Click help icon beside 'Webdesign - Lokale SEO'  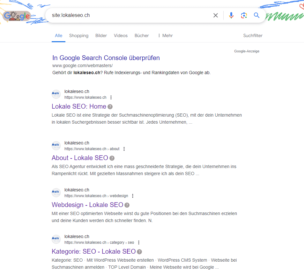click(127, 205)
